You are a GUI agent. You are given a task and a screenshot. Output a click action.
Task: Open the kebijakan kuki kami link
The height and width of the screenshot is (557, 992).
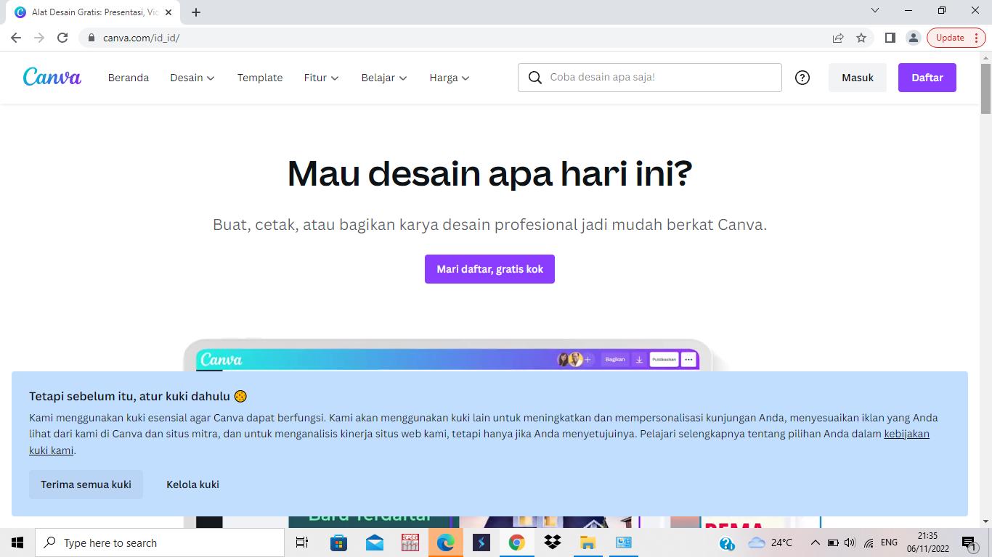point(906,434)
